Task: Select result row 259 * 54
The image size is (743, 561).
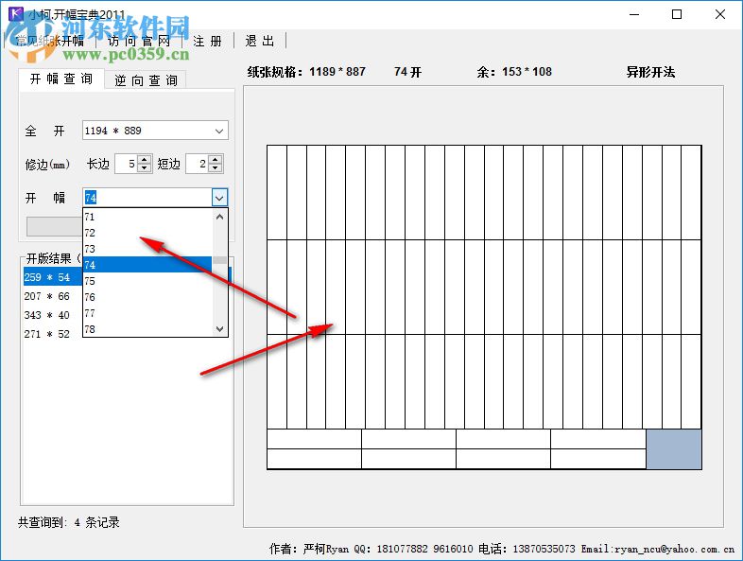Action: click(x=53, y=277)
